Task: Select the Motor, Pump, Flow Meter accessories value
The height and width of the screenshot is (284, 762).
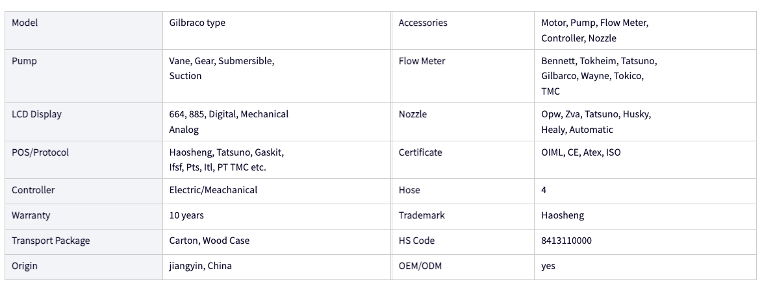Action: (595, 30)
